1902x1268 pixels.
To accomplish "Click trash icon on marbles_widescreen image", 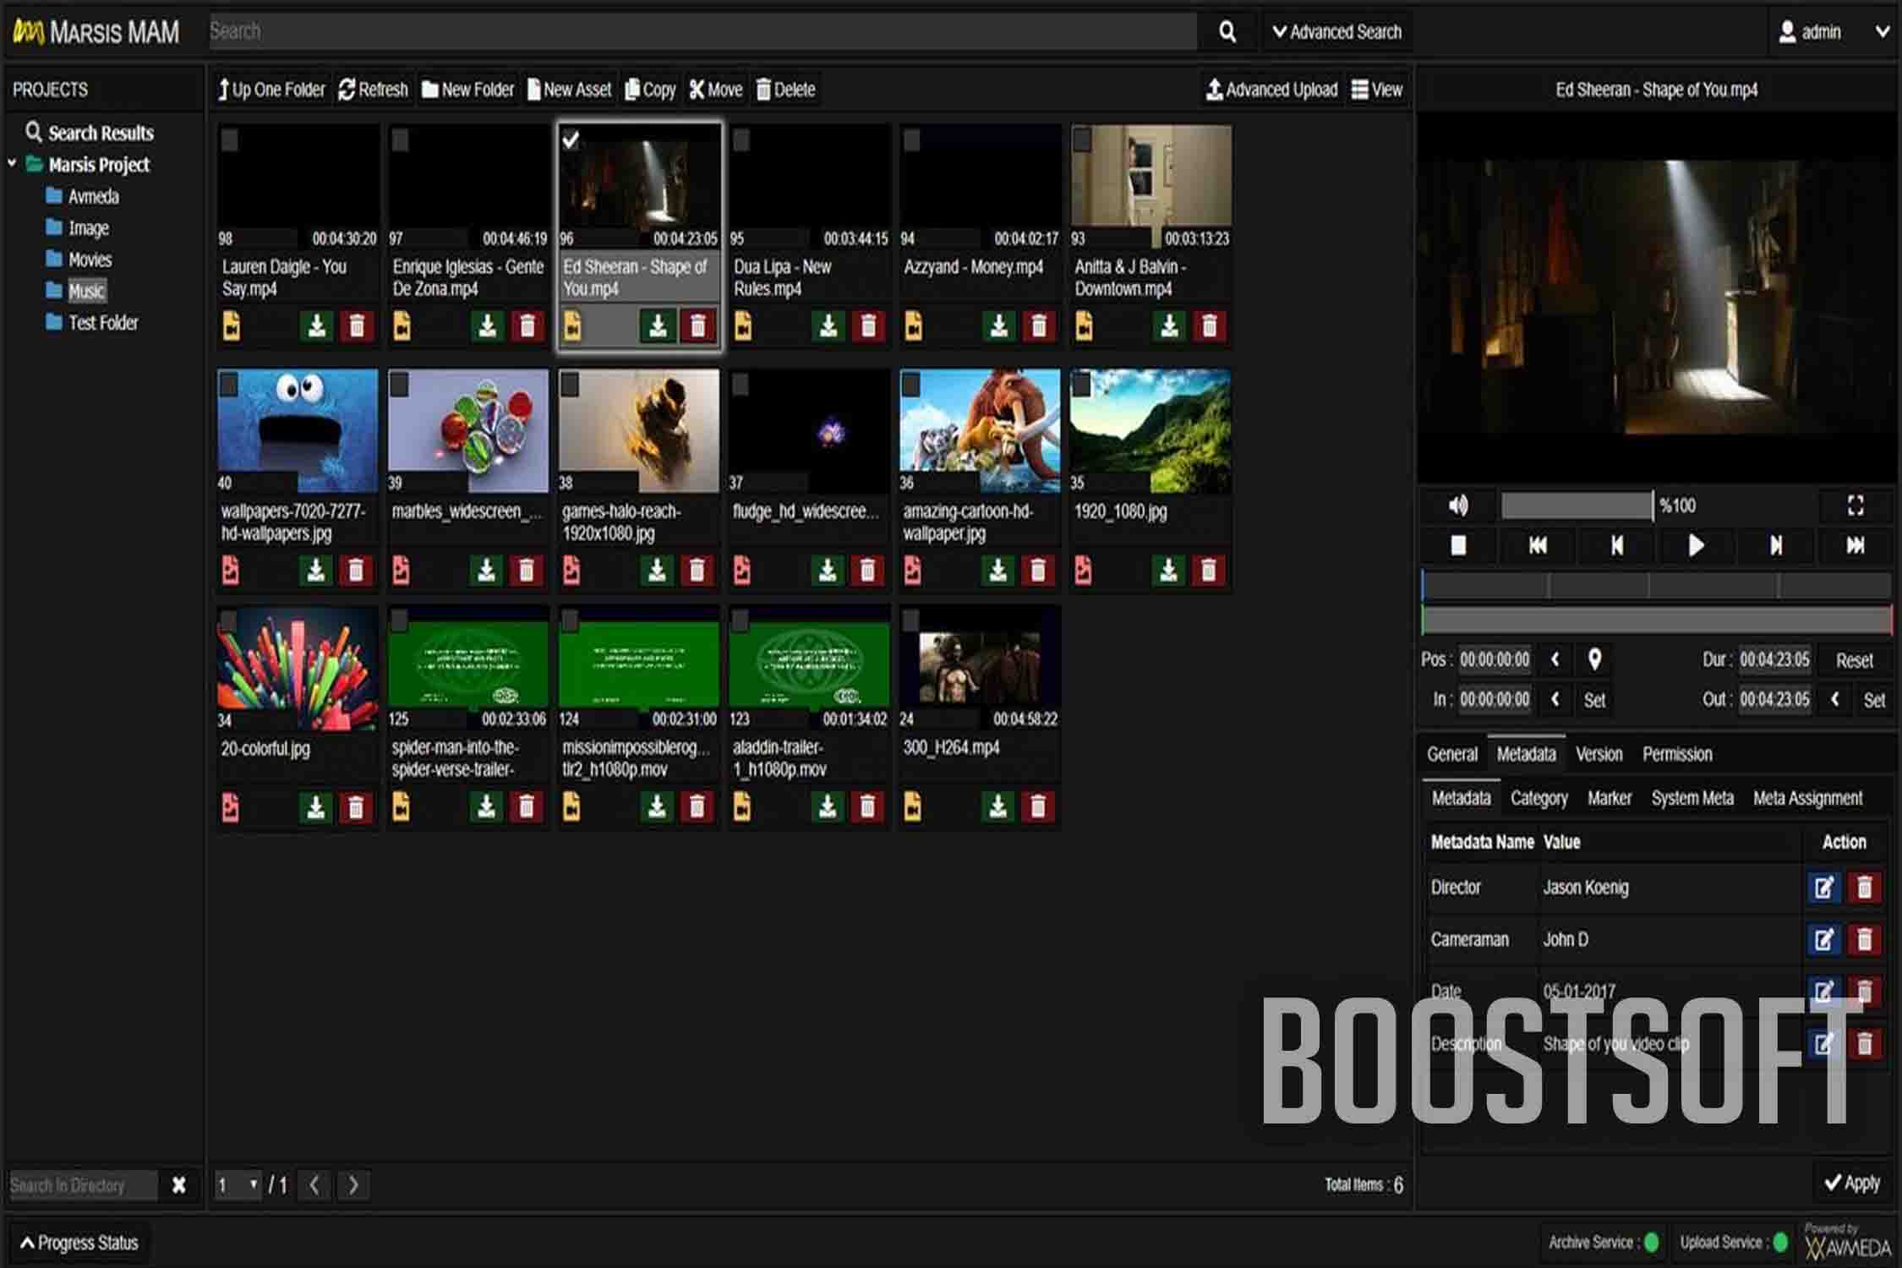I will (527, 571).
